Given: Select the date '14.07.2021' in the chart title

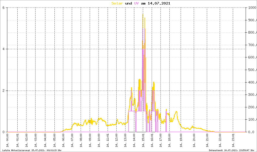Looking at the screenshot, I should point(159,3).
